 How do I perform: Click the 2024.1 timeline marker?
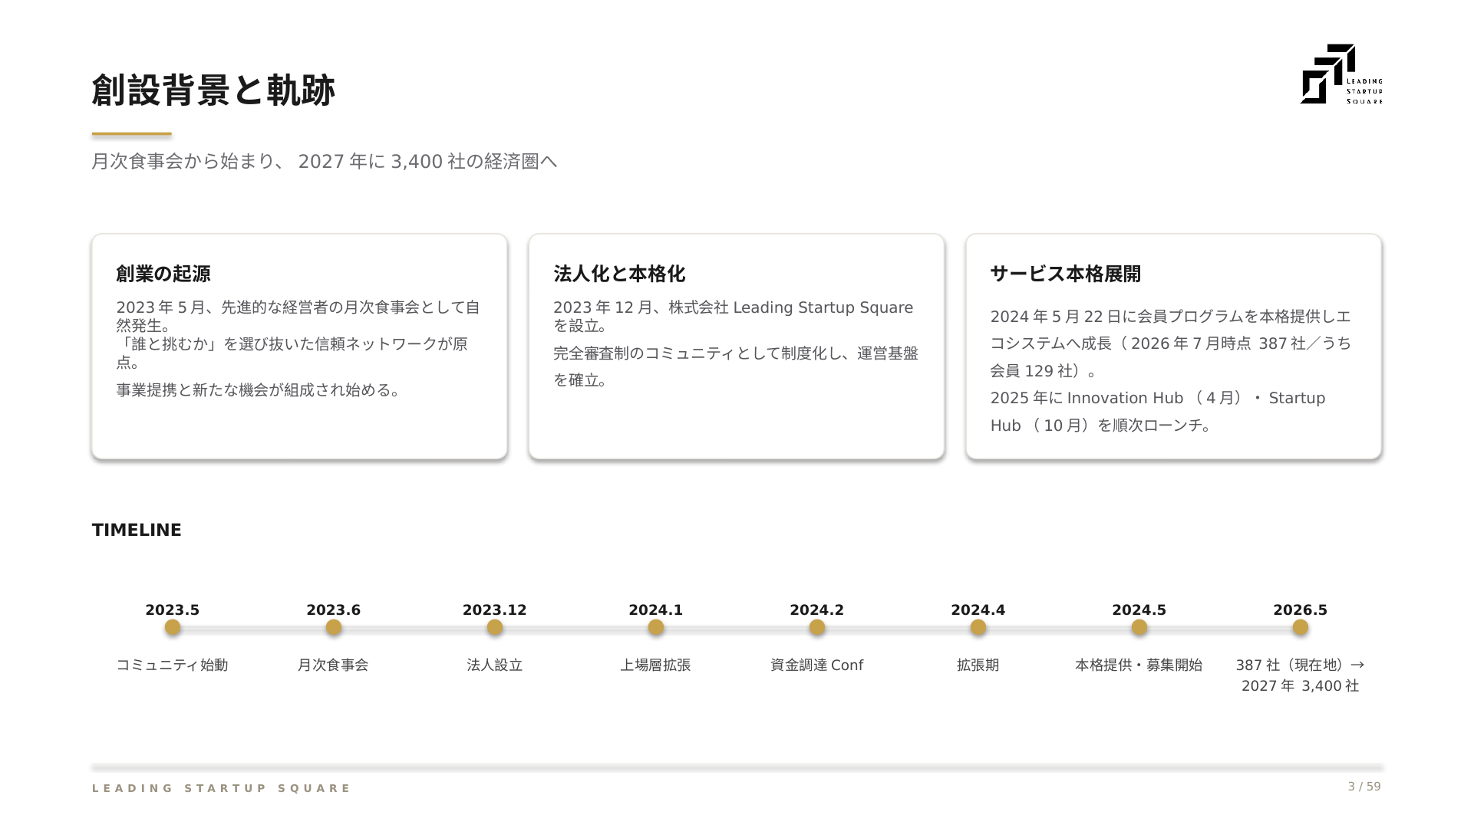656,627
